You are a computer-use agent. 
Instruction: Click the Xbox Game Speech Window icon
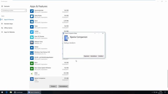click(32, 68)
